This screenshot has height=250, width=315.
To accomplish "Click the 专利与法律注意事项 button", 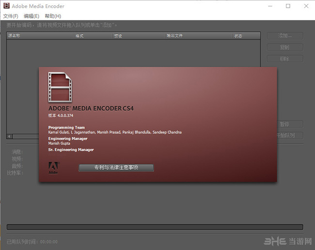I will [116, 168].
